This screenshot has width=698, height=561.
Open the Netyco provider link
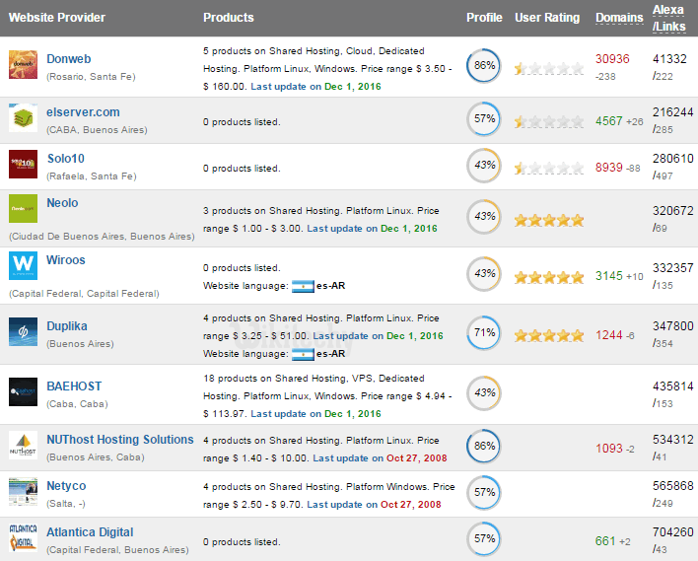[x=66, y=486]
